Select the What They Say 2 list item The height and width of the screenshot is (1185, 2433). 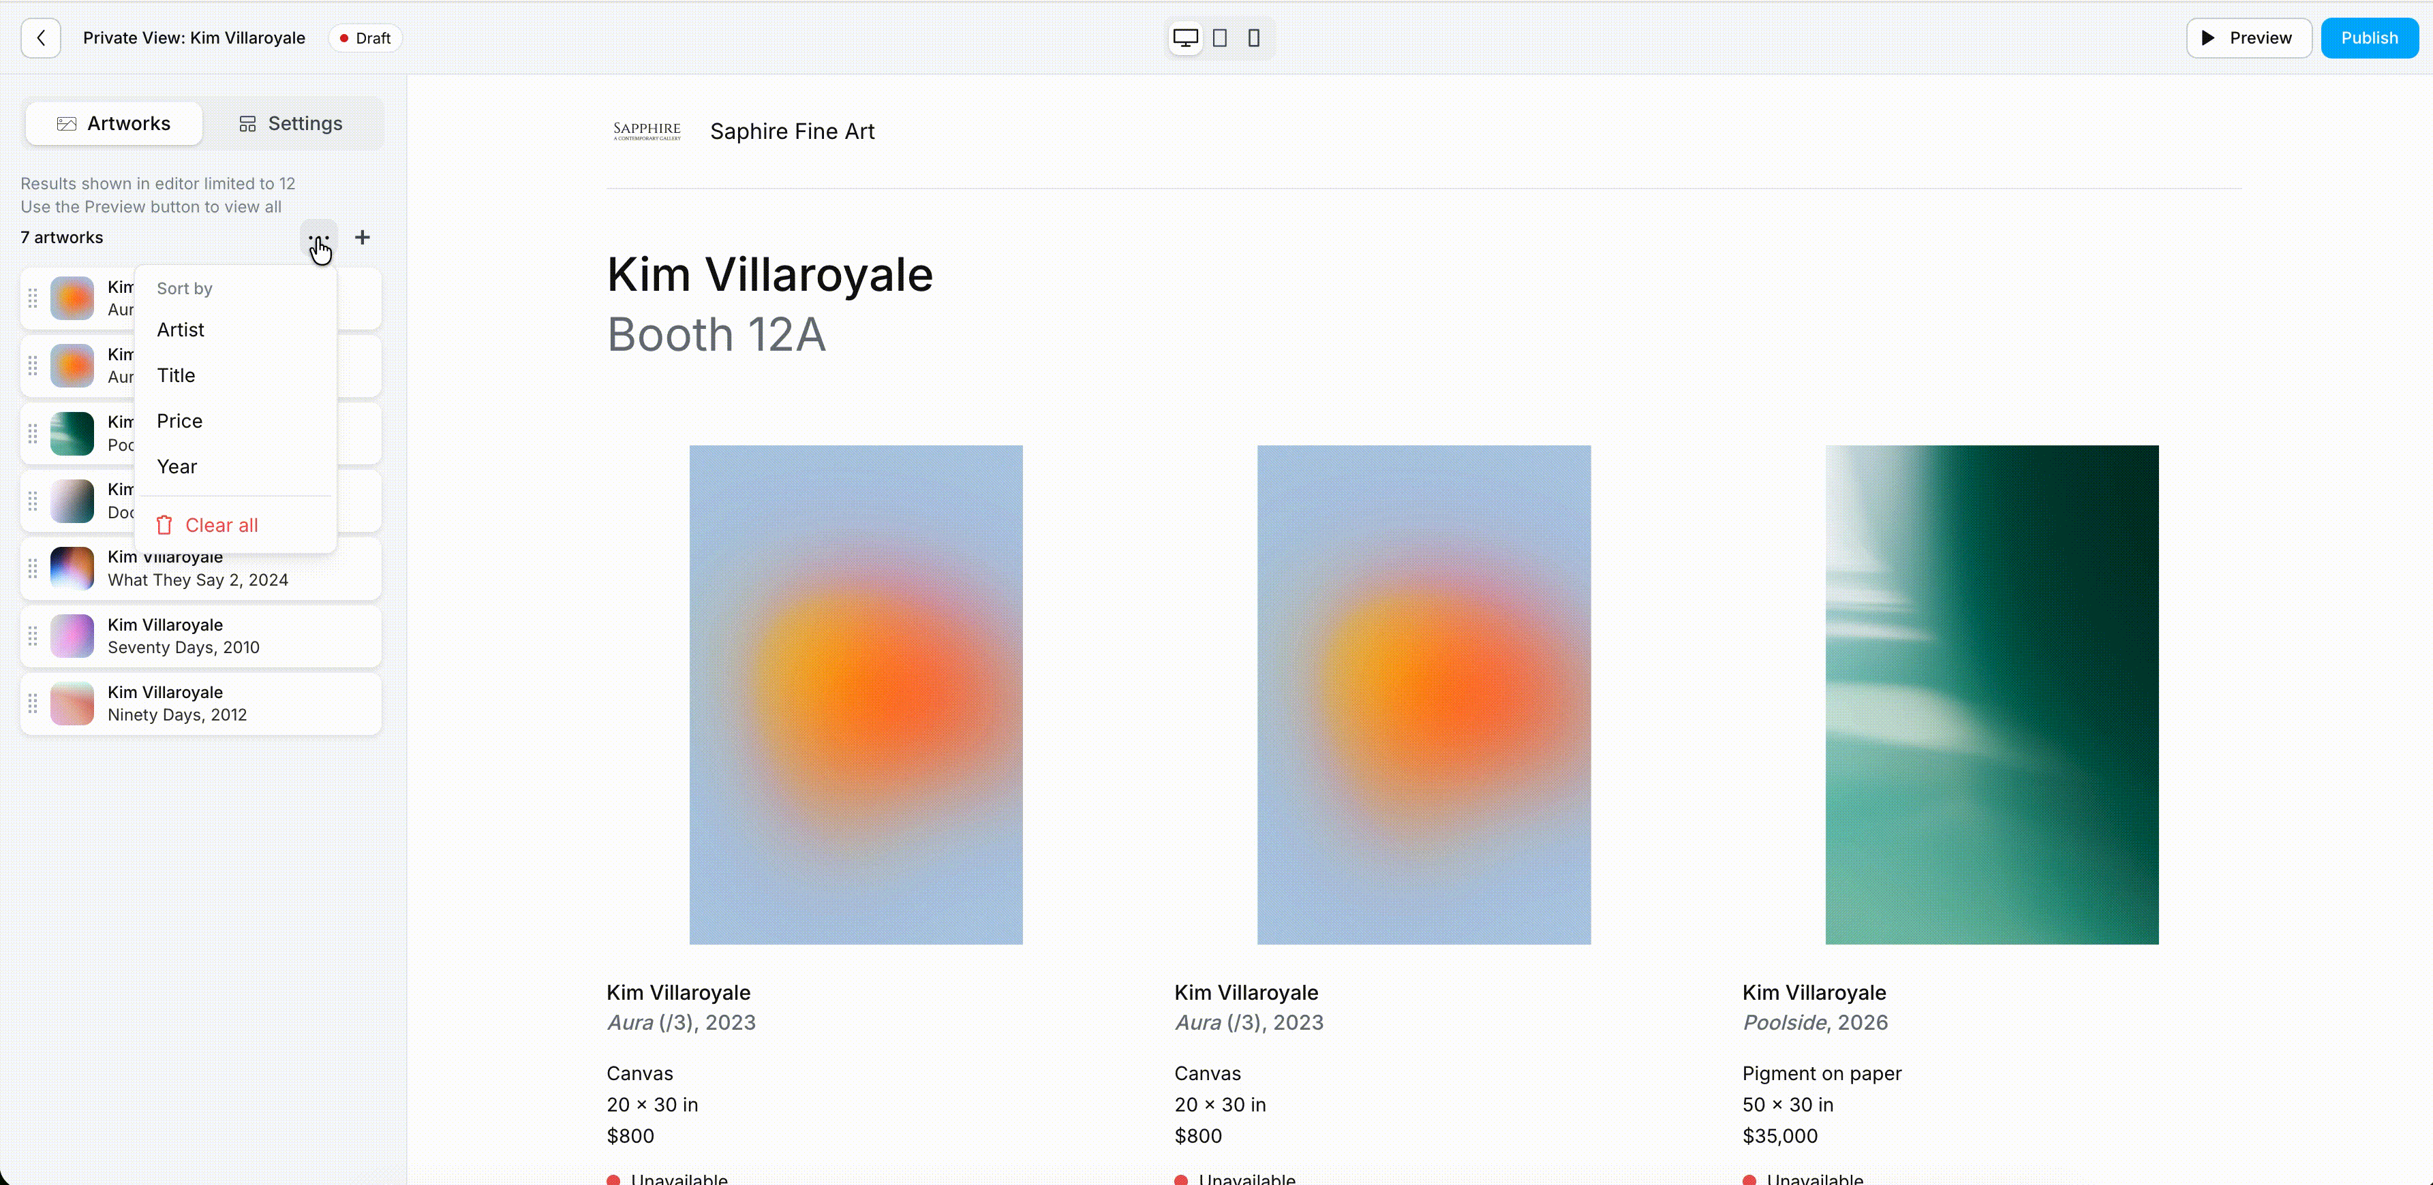click(200, 569)
